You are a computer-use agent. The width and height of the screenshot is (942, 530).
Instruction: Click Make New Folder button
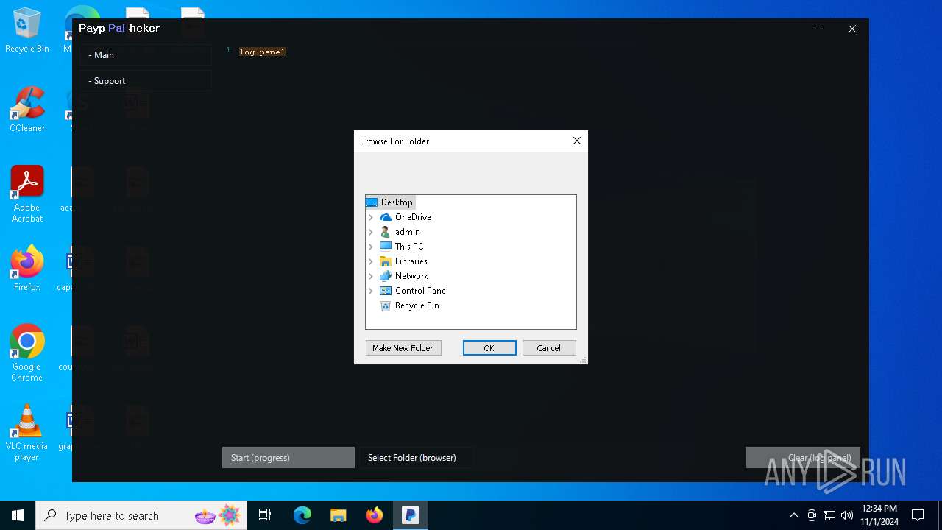[403, 348]
